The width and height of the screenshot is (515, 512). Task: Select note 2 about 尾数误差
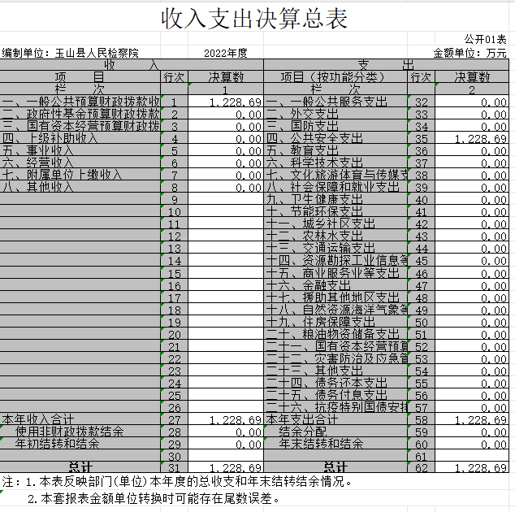click(x=154, y=498)
